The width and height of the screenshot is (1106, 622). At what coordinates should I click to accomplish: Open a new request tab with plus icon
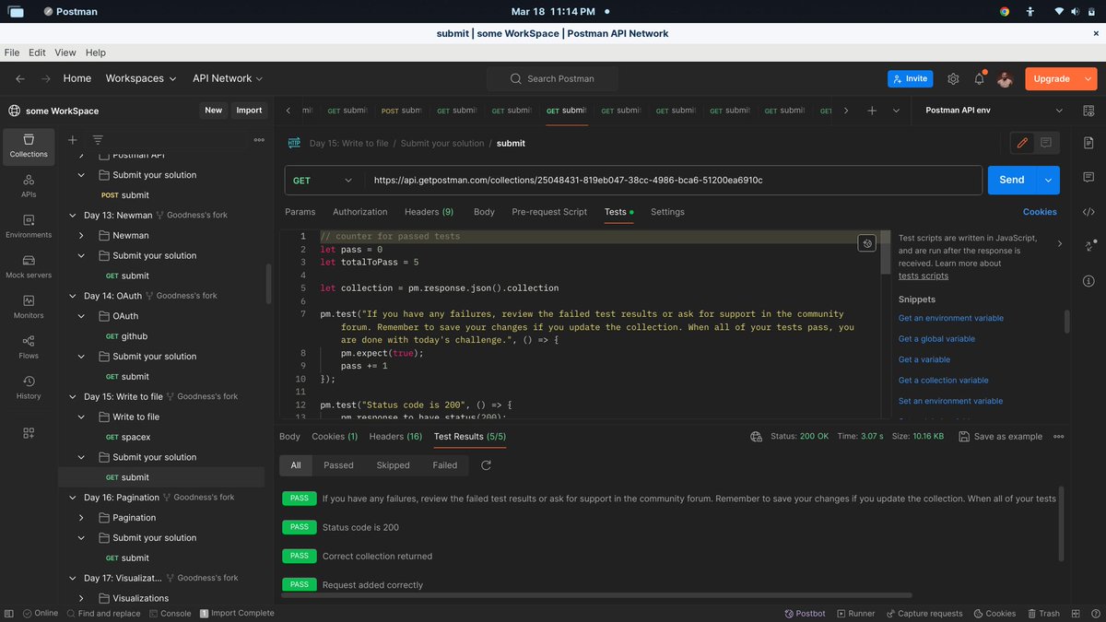(872, 111)
